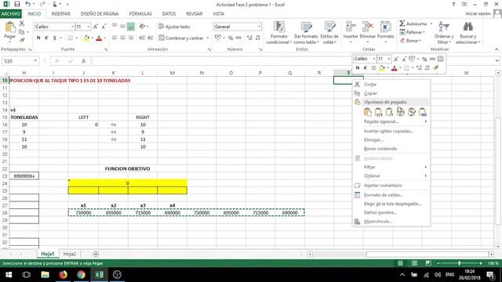502x282 pixels.
Task: Open Dar formato como tabla
Action: click(306, 33)
